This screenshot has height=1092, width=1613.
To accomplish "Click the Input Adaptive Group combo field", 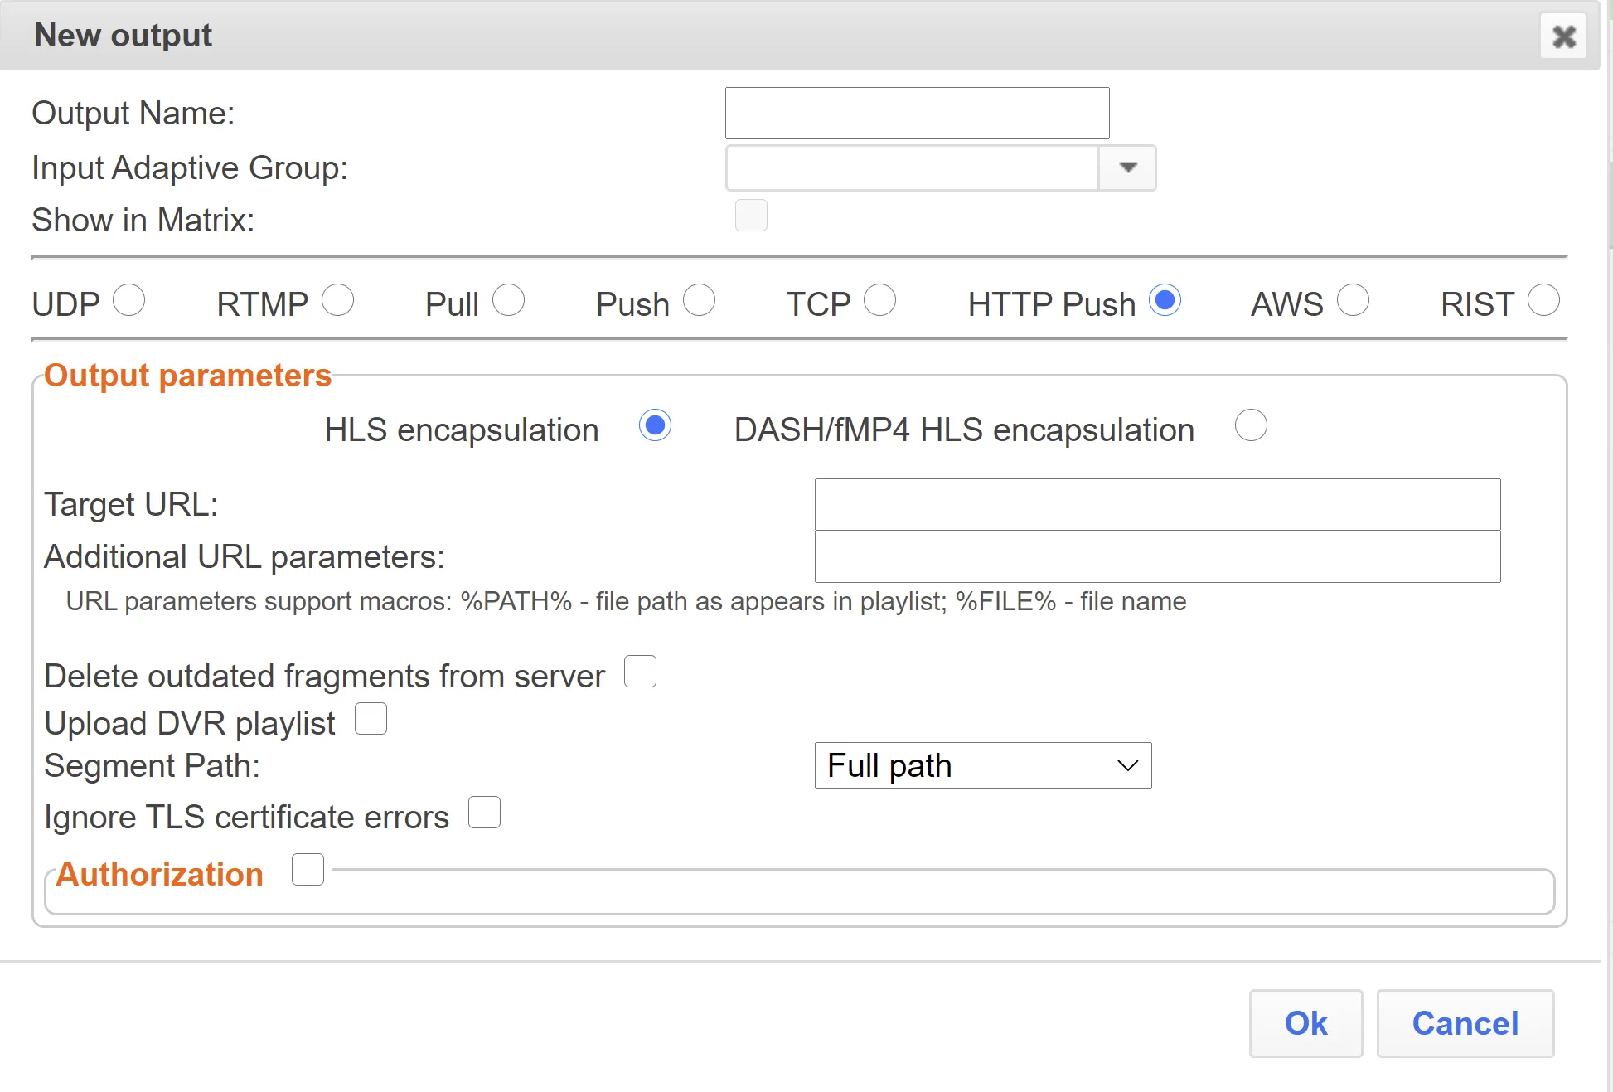I will (913, 168).
